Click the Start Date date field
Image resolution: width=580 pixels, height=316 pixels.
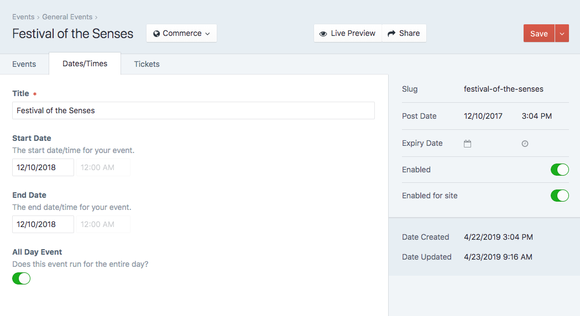pyautogui.click(x=43, y=167)
